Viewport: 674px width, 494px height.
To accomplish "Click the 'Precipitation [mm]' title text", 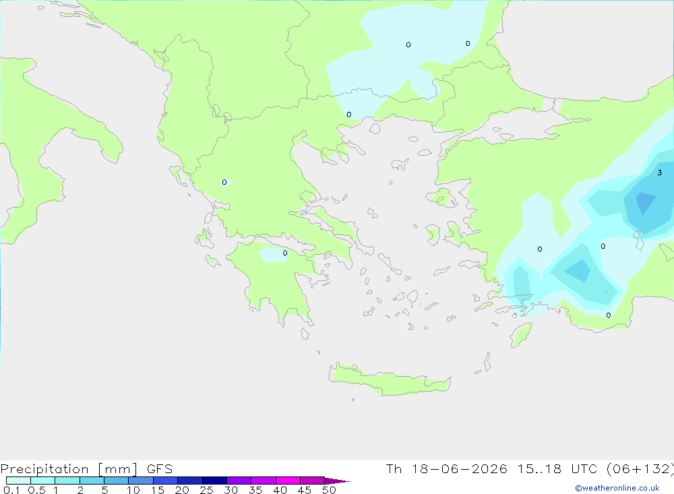I will click(69, 469).
